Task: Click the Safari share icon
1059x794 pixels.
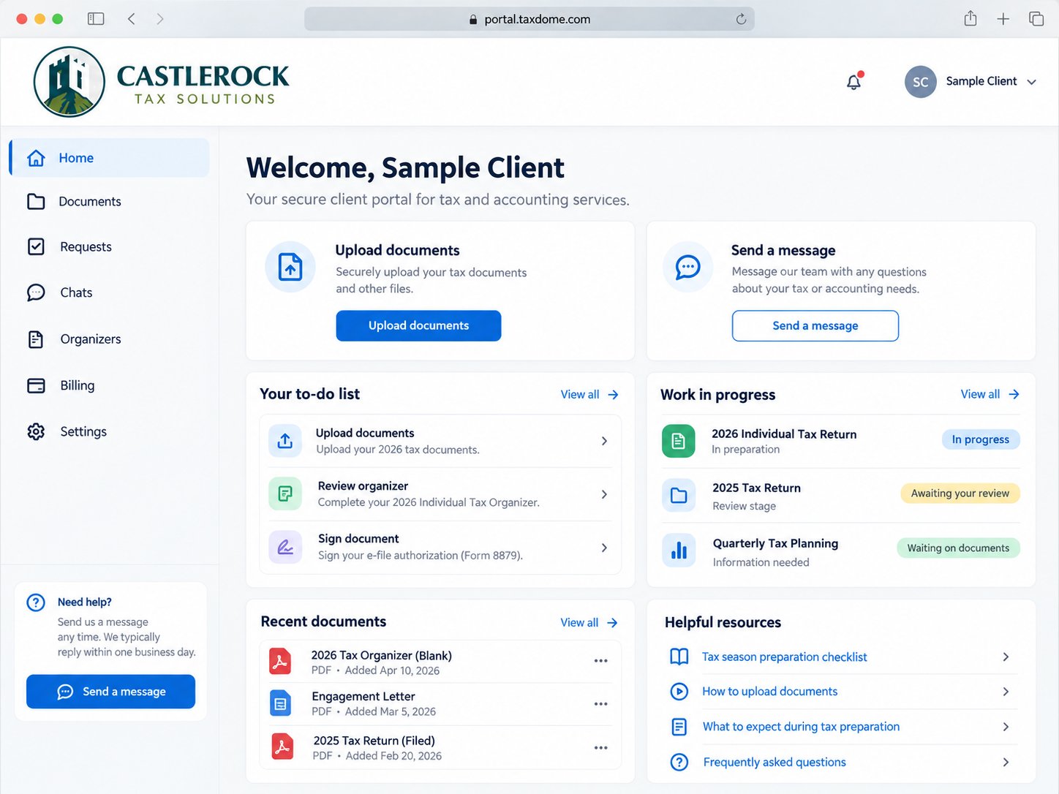Action: [970, 18]
